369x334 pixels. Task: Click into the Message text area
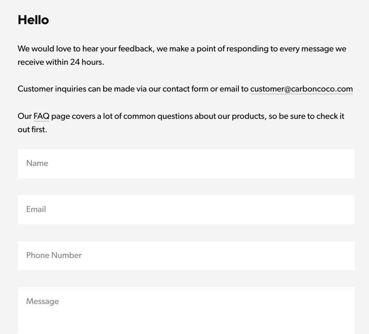coord(186,310)
